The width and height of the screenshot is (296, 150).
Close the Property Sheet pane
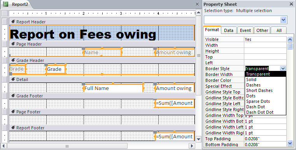[291, 4]
